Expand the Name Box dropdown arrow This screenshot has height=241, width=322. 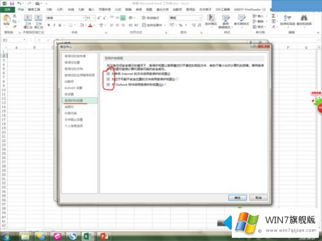pyautogui.click(x=24, y=40)
